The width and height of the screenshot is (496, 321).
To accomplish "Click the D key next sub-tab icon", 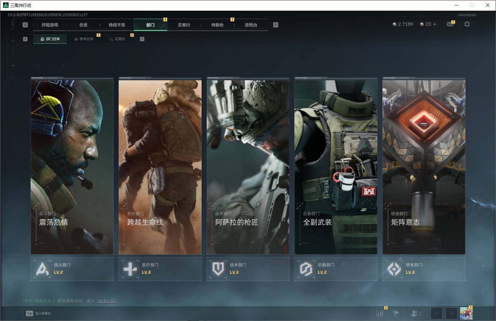I will 142,39.
